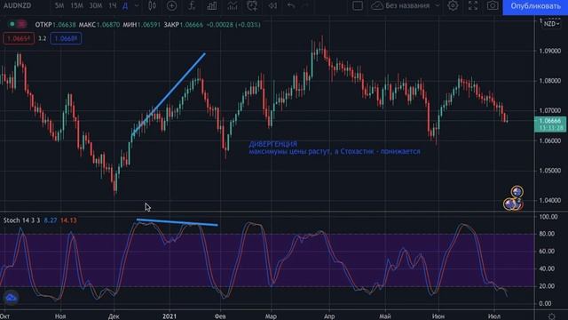Select the 1Ч hourly timeframe
The image size is (568, 320).
[x=113, y=6]
